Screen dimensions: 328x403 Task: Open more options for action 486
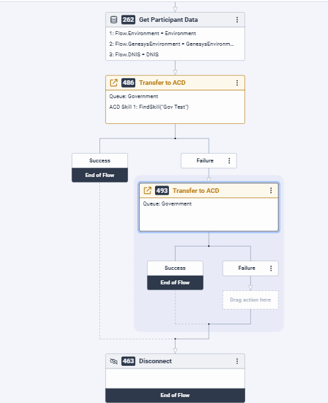click(x=237, y=83)
